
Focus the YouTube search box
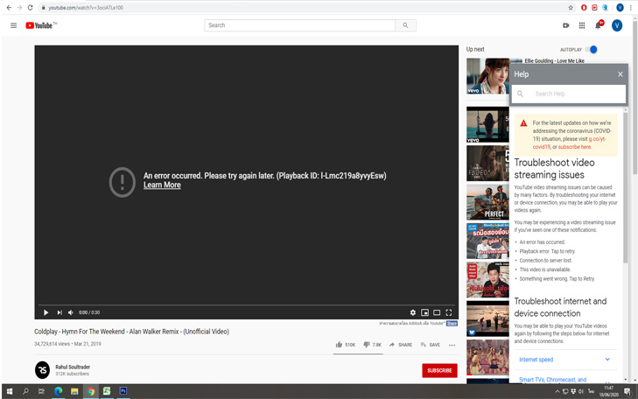[x=300, y=25]
